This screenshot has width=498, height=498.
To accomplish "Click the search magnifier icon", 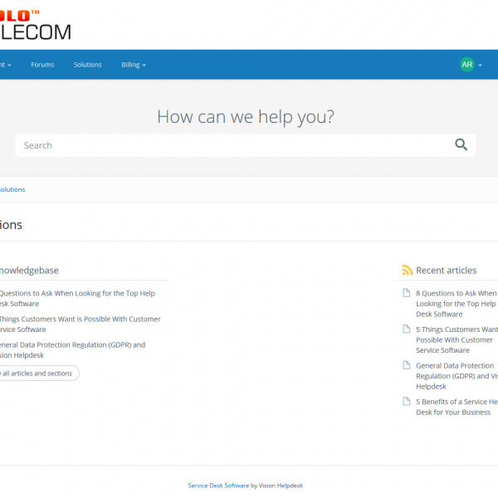I will coord(461,145).
